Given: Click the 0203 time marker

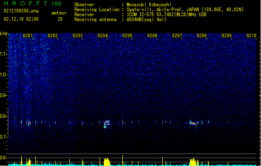Looking at the screenshot, I should point(78,36).
